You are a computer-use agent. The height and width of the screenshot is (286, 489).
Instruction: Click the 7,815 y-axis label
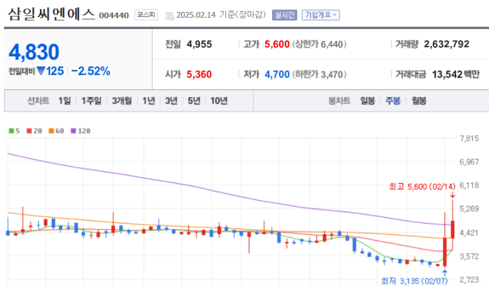pyautogui.click(x=469, y=138)
